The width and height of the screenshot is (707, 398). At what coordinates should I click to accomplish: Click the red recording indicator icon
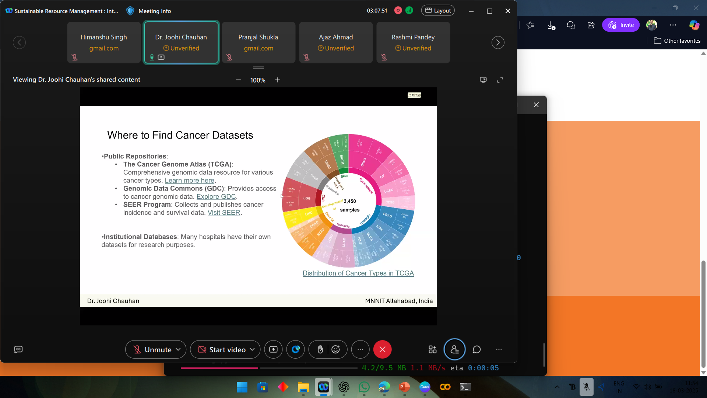click(398, 10)
